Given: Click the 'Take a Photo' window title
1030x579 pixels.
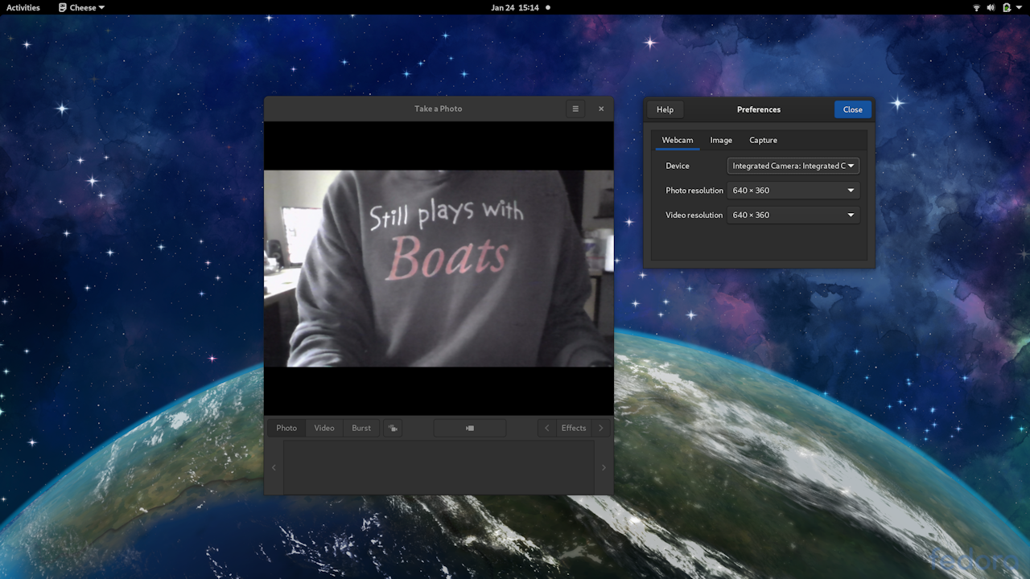Looking at the screenshot, I should 439,109.
